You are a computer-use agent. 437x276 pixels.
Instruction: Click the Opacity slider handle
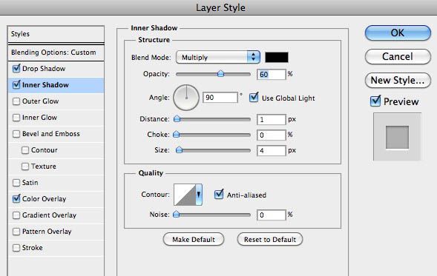pos(220,74)
